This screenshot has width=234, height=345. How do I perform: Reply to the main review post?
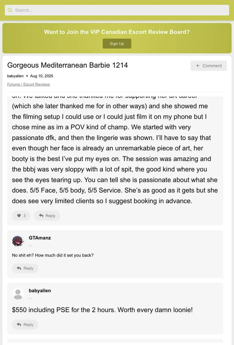coord(47,216)
